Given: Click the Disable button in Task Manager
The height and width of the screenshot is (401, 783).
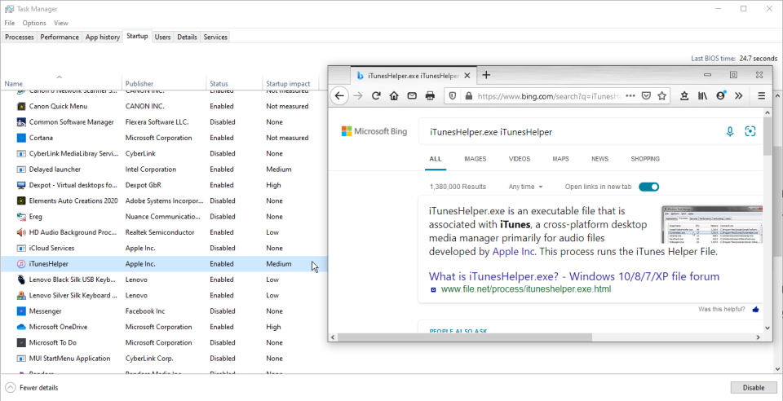Looking at the screenshot, I should tap(754, 387).
